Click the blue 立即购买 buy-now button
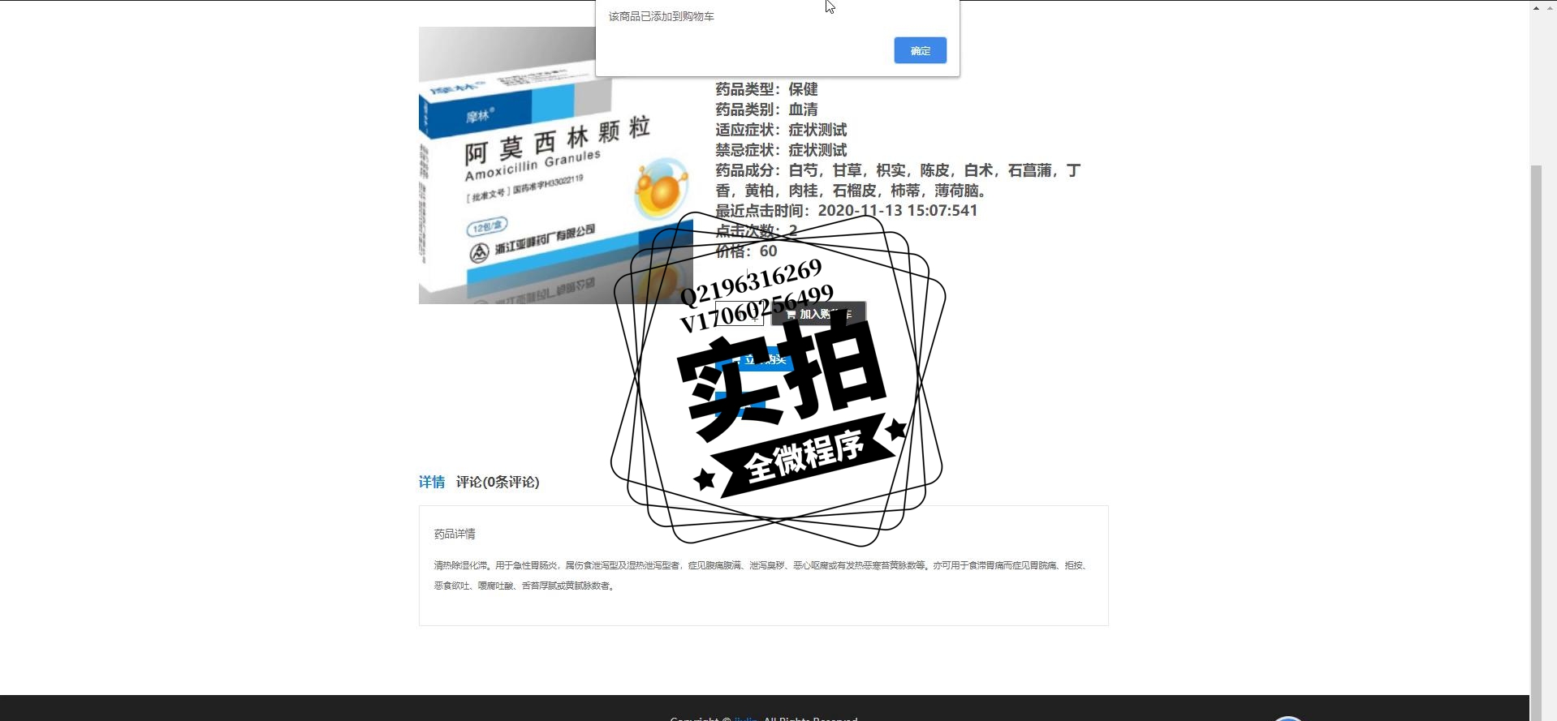The image size is (1557, 721). click(757, 359)
